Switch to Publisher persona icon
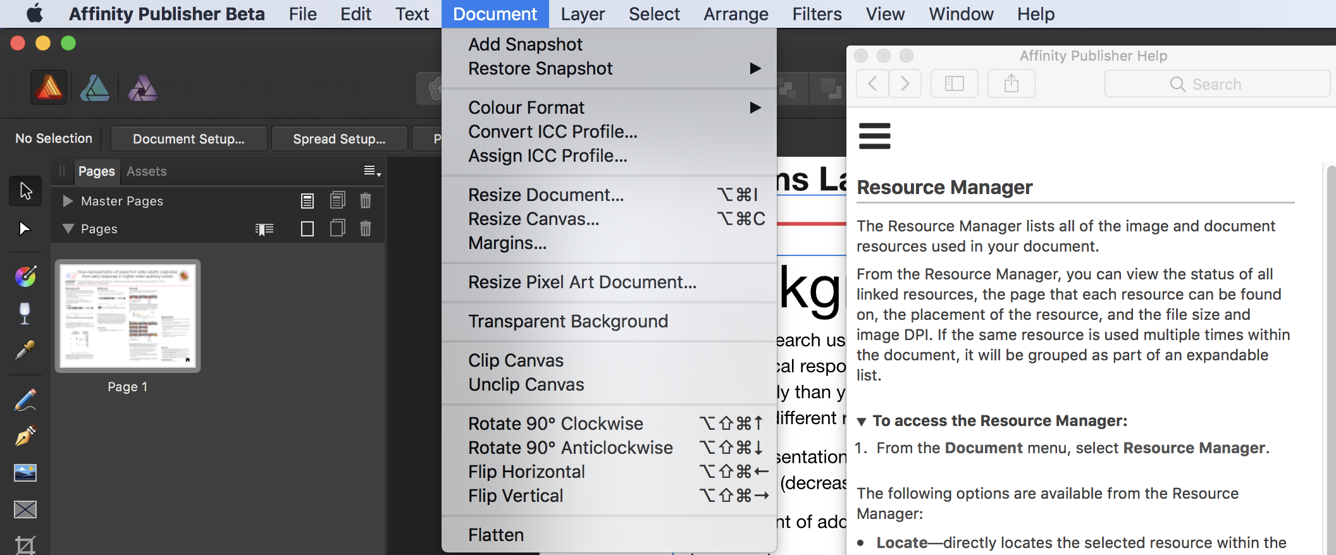Viewport: 1336px width, 555px height. (x=49, y=87)
